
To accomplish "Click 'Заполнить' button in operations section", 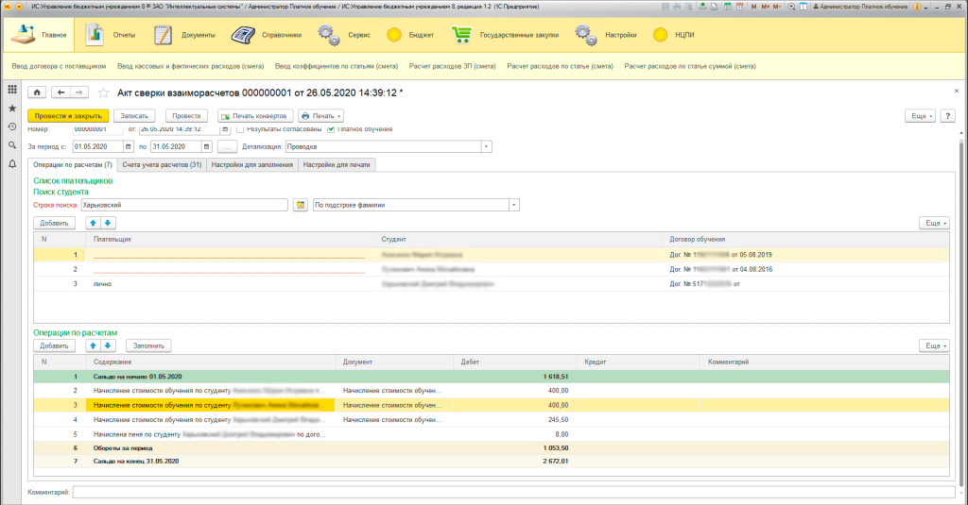I will click(x=150, y=345).
